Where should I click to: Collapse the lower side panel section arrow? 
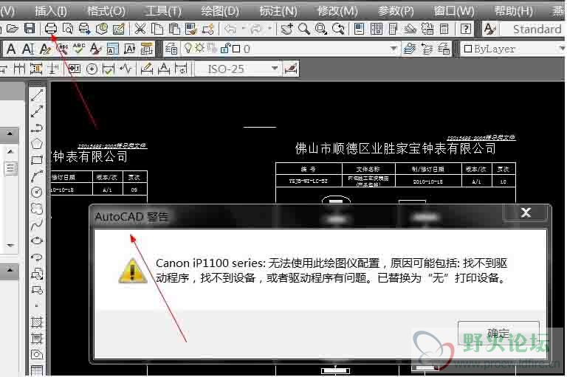tap(10, 269)
